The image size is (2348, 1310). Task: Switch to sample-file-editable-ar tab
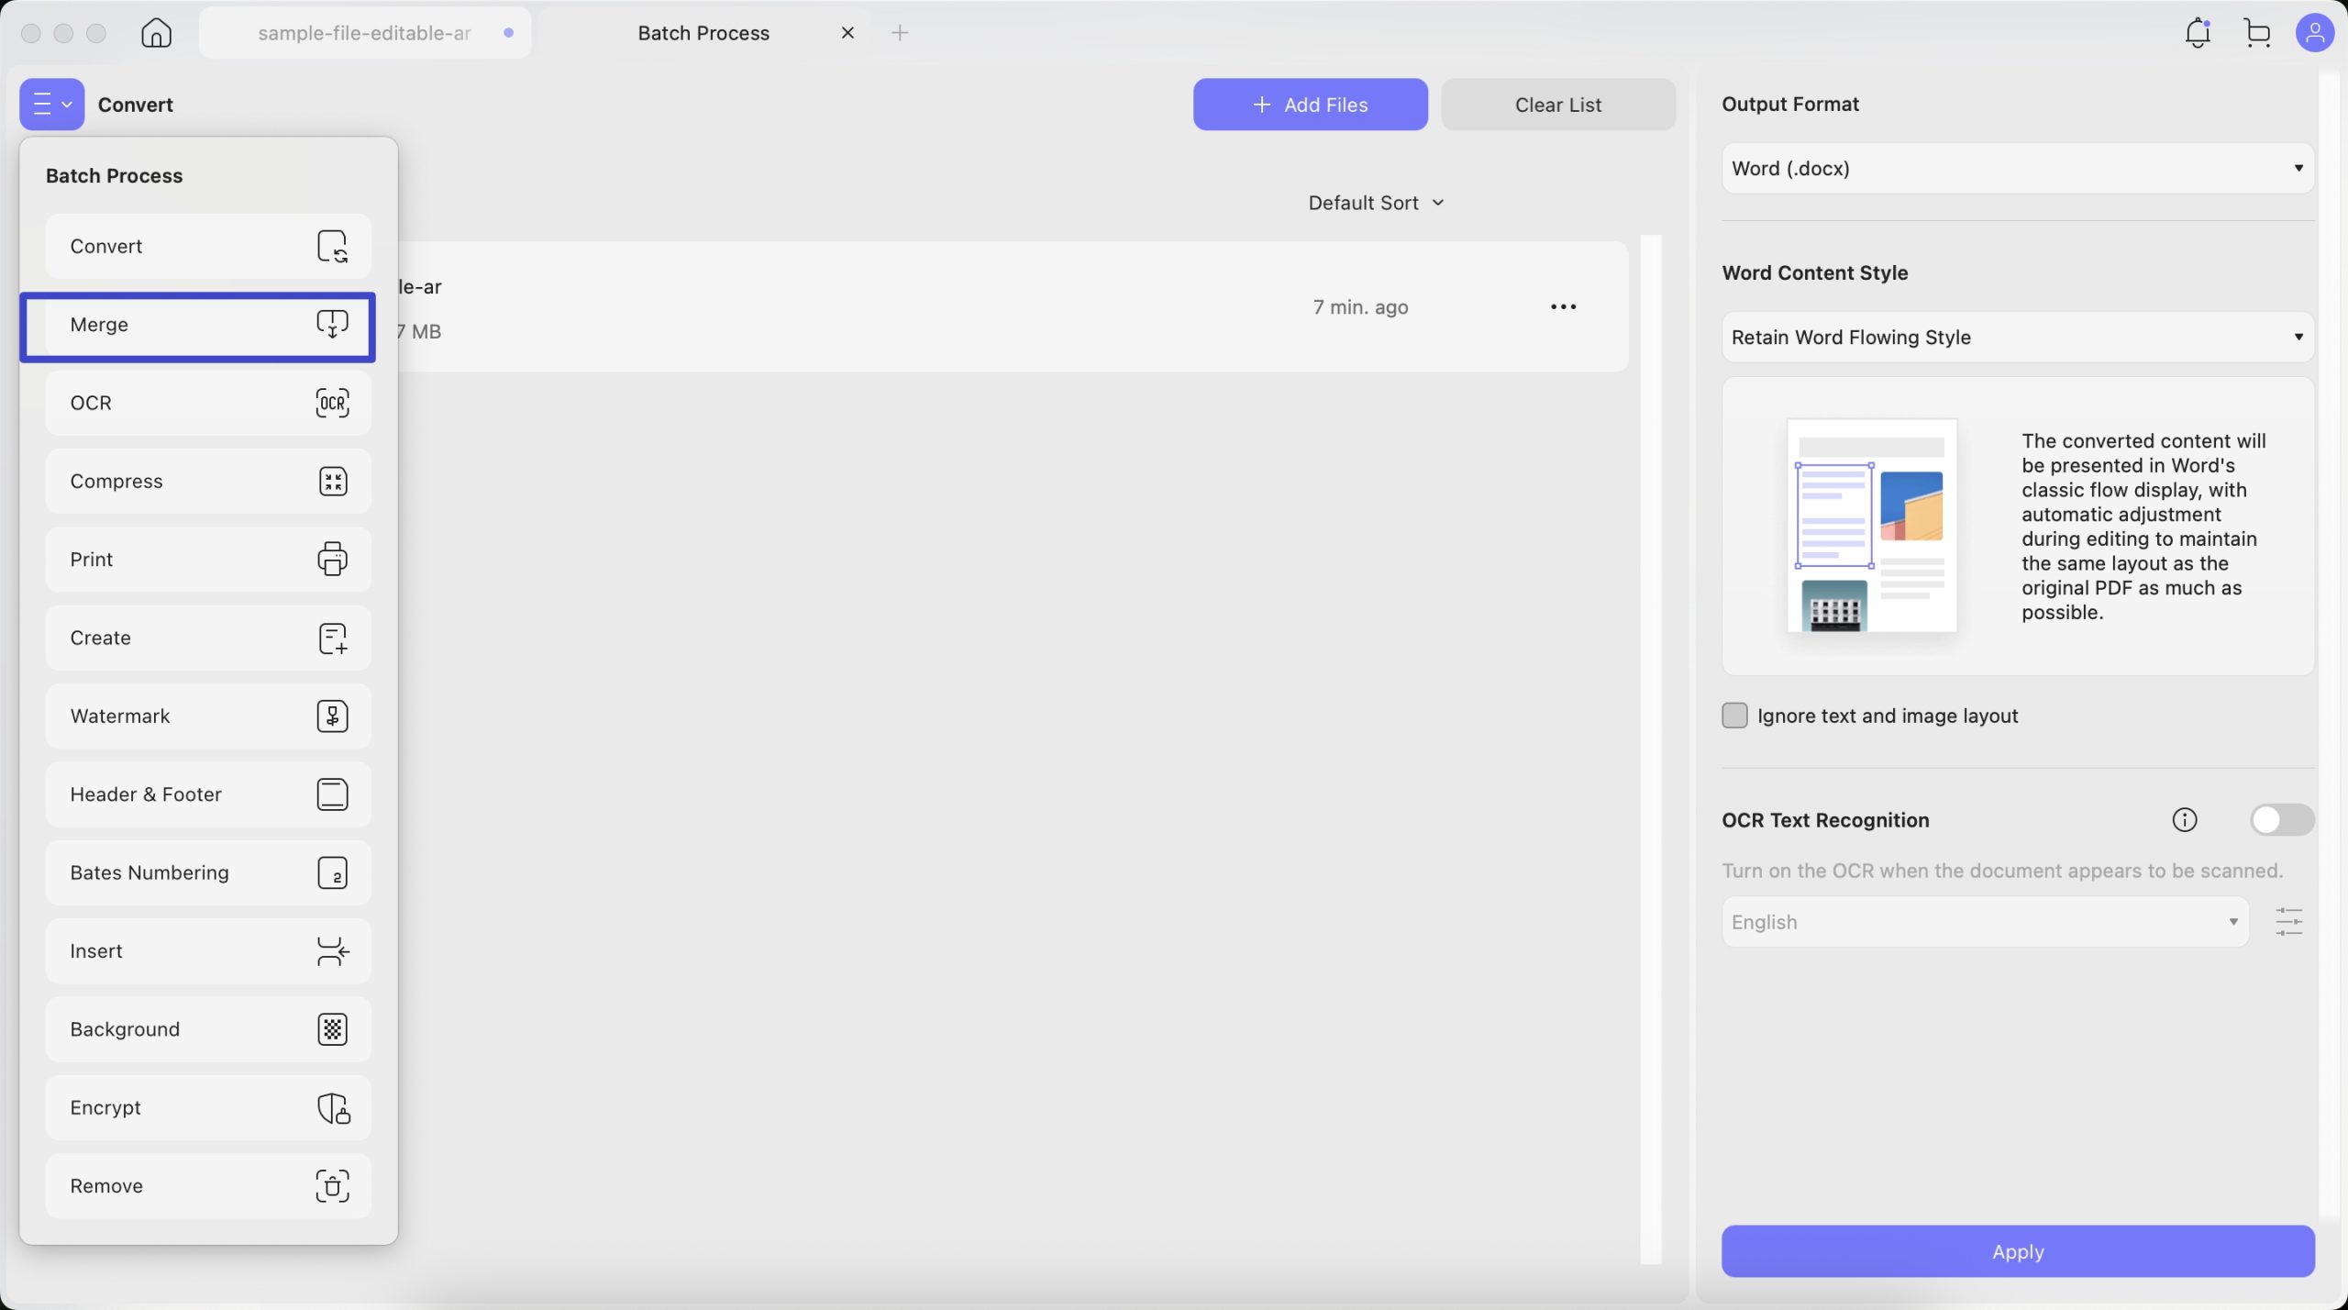point(365,33)
